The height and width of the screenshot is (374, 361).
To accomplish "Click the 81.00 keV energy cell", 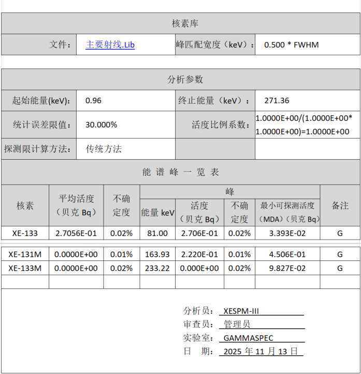I will point(157,233).
